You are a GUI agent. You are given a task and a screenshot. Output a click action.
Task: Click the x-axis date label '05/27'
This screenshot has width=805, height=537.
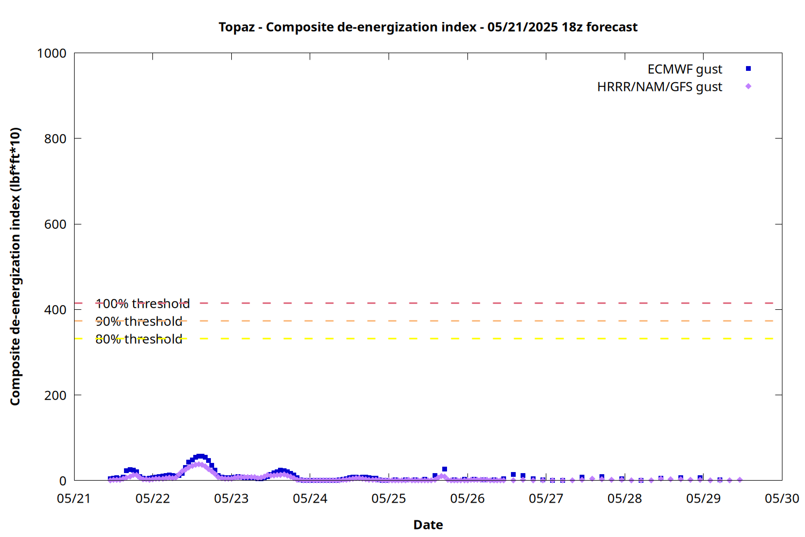tap(546, 498)
